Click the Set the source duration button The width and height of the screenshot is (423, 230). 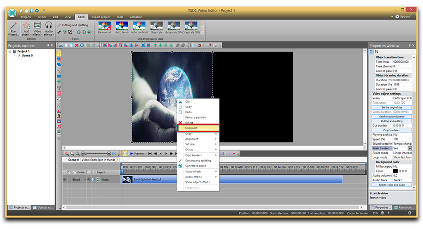pos(392,117)
